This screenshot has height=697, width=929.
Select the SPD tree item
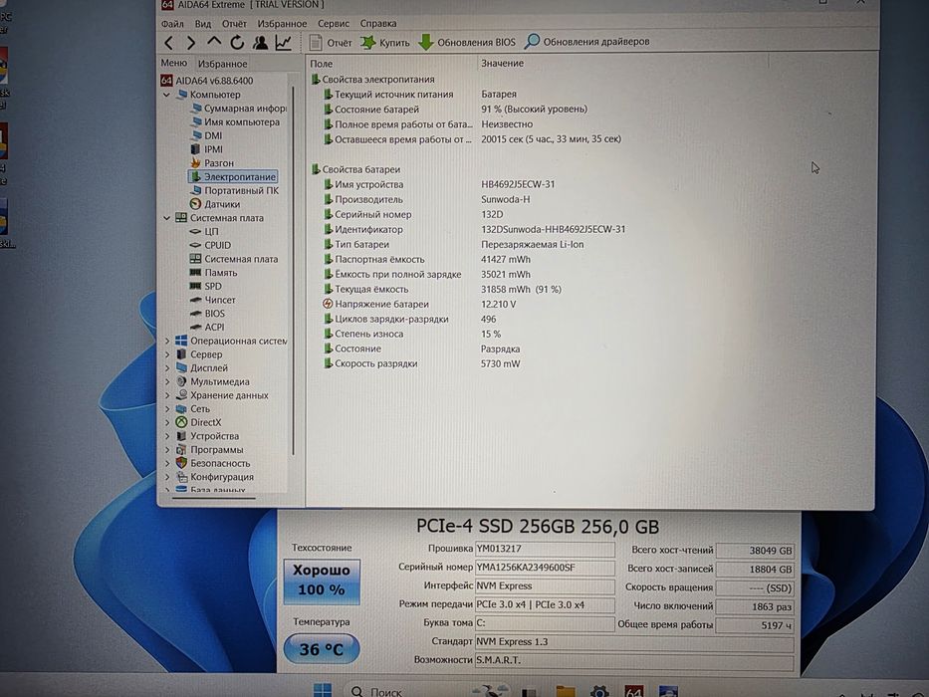206,287
